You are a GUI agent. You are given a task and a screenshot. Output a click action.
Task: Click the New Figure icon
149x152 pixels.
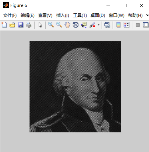tap(4, 25)
